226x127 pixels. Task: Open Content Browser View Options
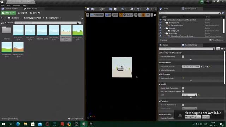pos(76,119)
